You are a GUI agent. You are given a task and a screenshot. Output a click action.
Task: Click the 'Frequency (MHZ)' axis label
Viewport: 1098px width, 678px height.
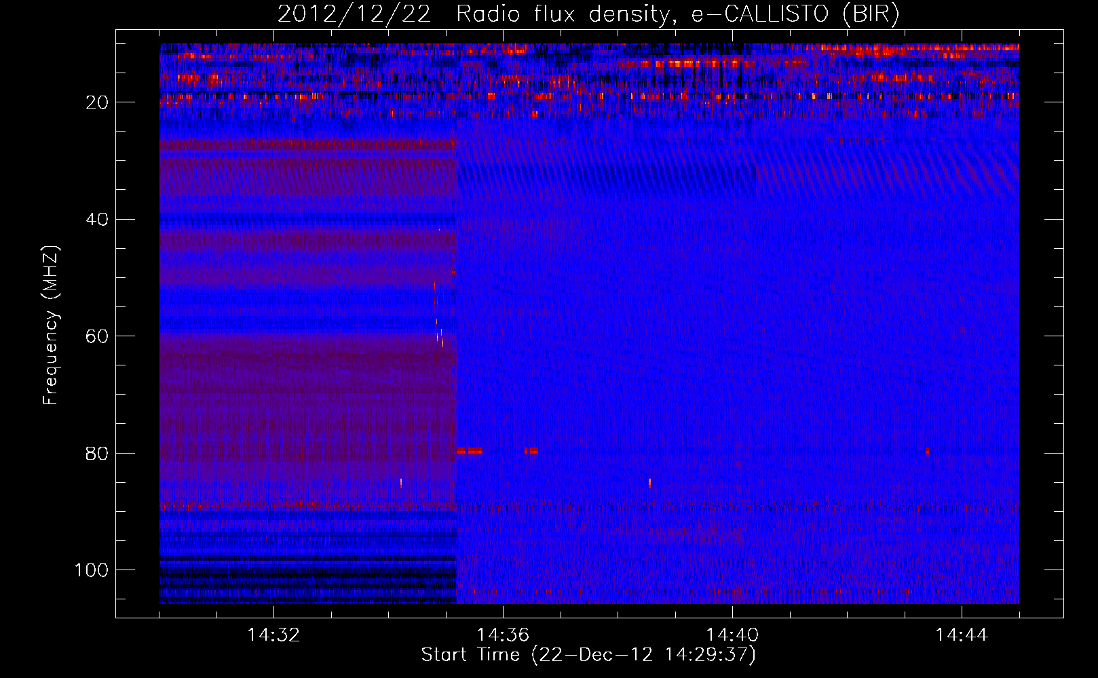pos(51,325)
